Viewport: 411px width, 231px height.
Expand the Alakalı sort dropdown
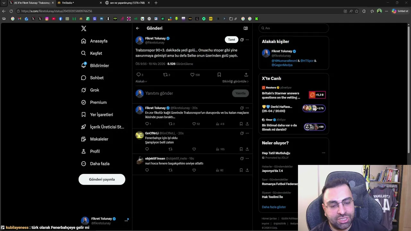tap(141, 81)
